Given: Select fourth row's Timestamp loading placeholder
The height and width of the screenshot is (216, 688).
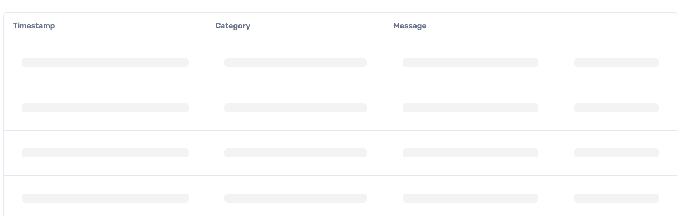Looking at the screenshot, I should 105,198.
